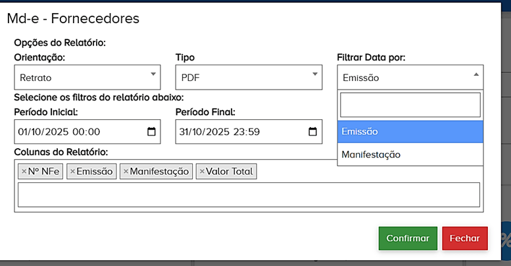Open calendar picker for Período Final
The image size is (511, 266).
pyautogui.click(x=313, y=132)
